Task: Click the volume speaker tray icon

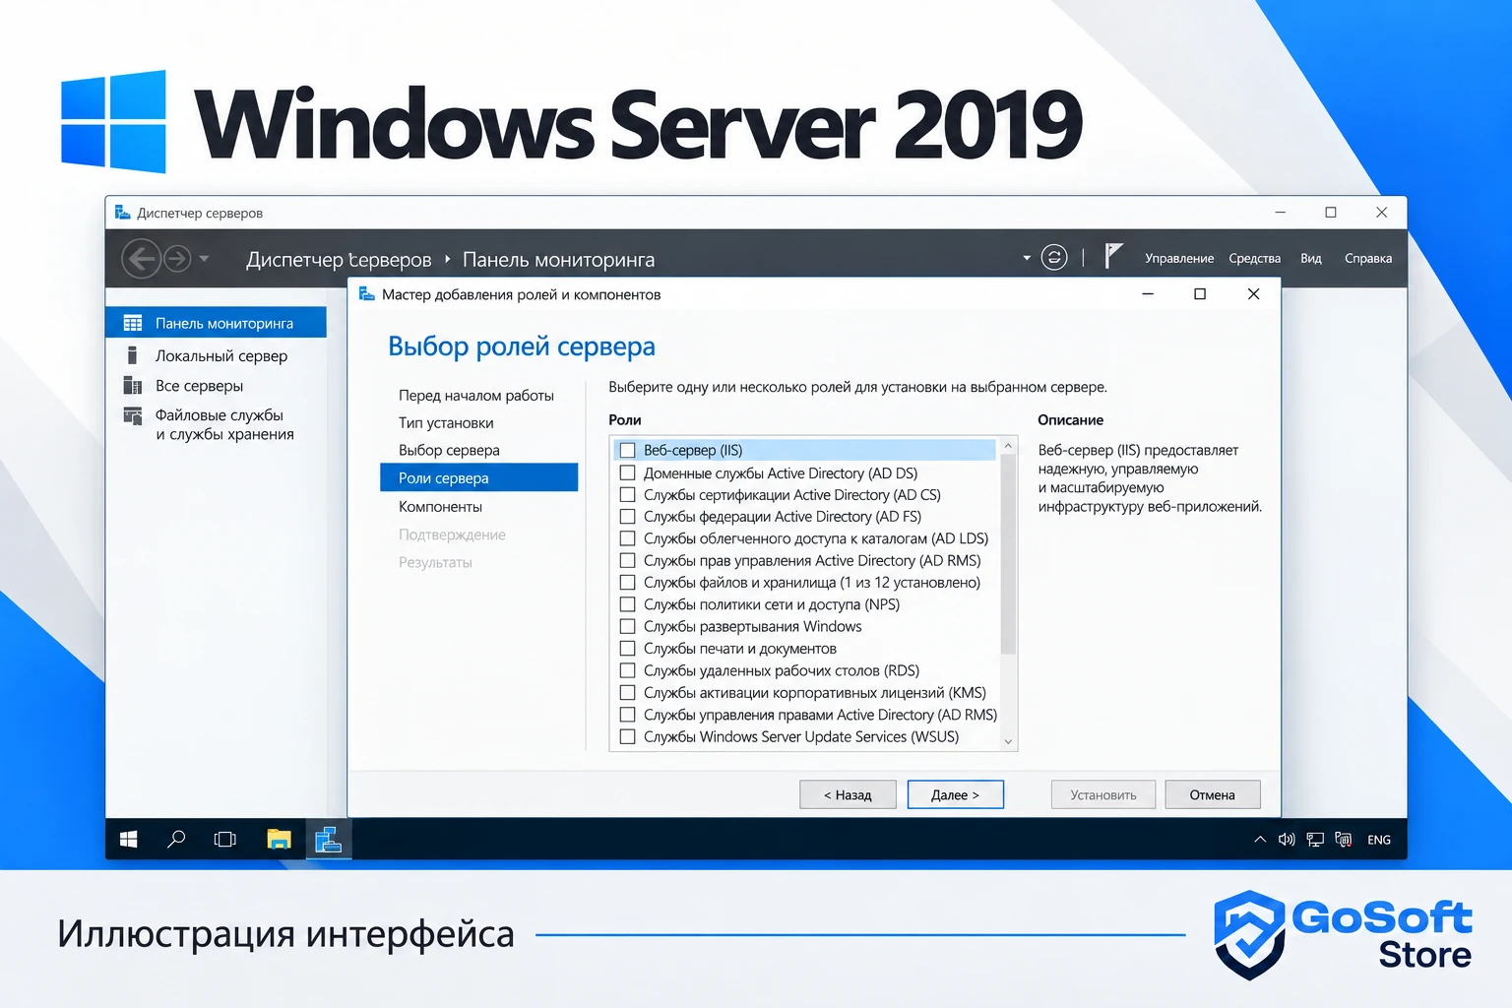Action: (1287, 840)
